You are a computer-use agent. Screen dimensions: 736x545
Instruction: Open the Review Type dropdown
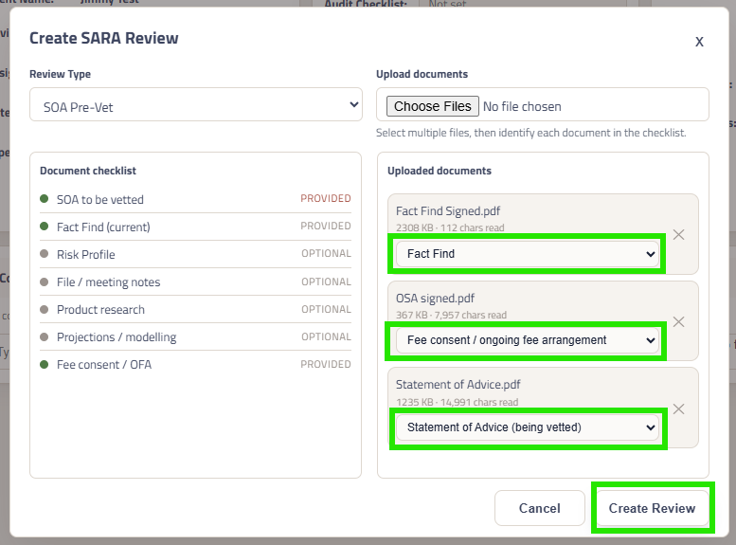[x=196, y=105]
